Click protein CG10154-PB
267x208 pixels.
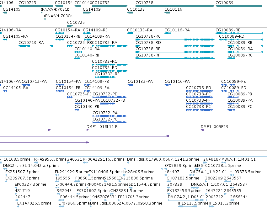(x=68, y=88)
